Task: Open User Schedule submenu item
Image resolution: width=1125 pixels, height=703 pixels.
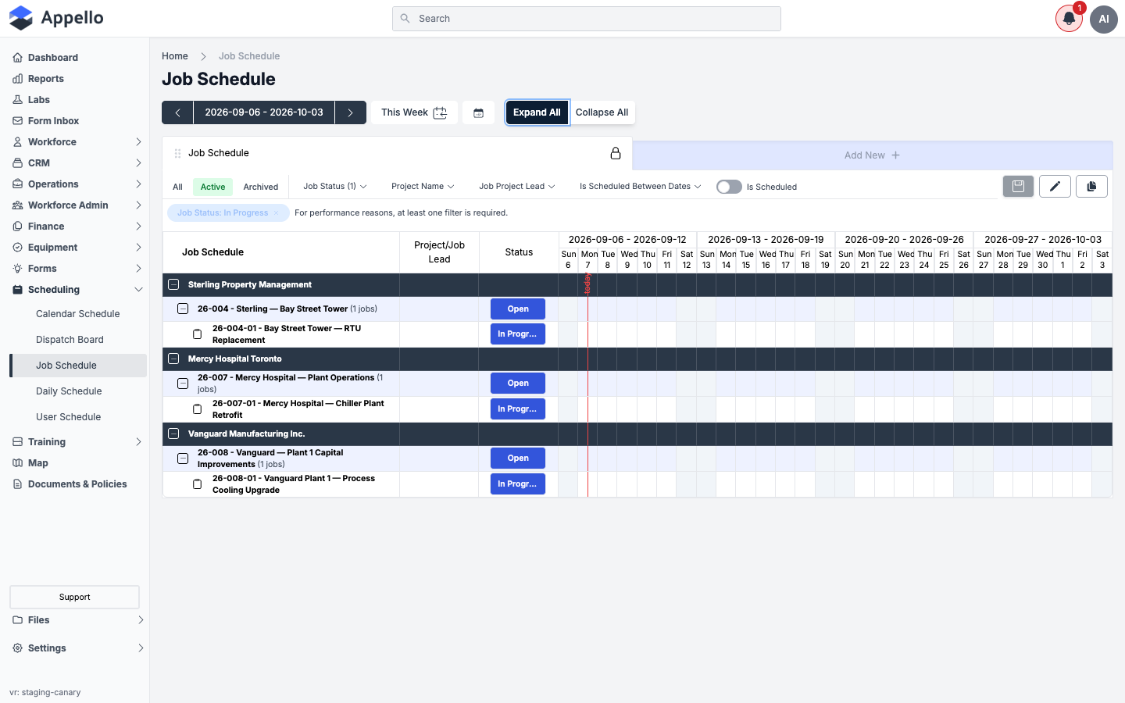Action: (78, 417)
